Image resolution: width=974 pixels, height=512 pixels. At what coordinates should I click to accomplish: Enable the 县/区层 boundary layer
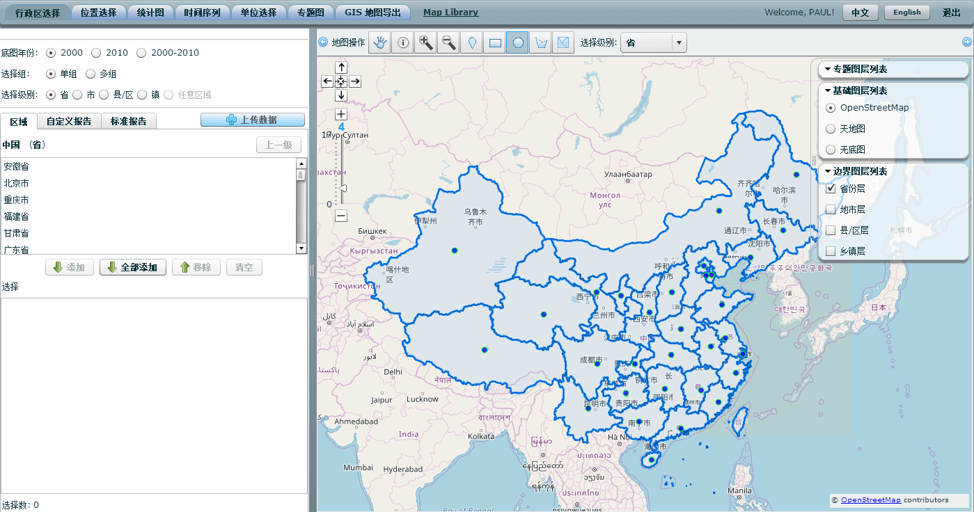click(831, 230)
